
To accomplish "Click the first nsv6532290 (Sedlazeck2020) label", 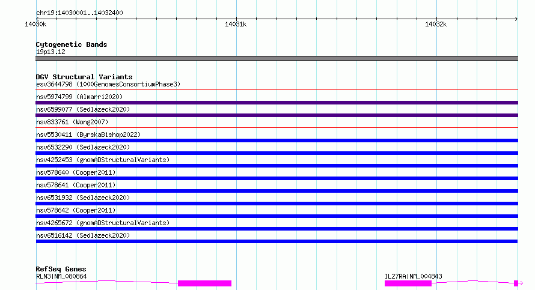I will tap(83, 147).
